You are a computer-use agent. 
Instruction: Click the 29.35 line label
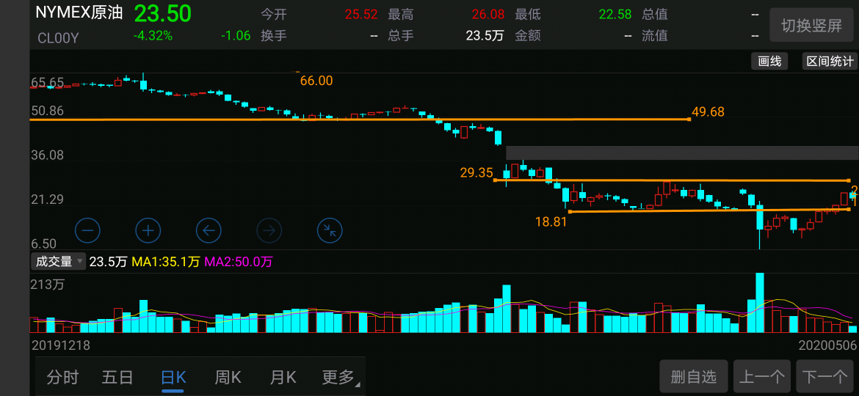[476, 173]
